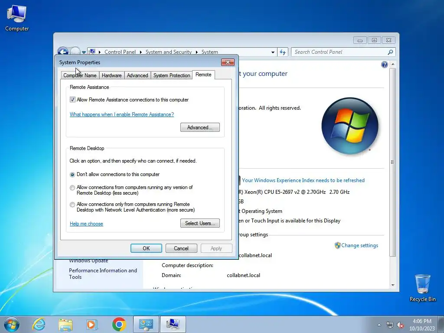The width and height of the screenshot is (444, 333).
Task: Refresh the Control Panel address bar
Action: [x=283, y=52]
